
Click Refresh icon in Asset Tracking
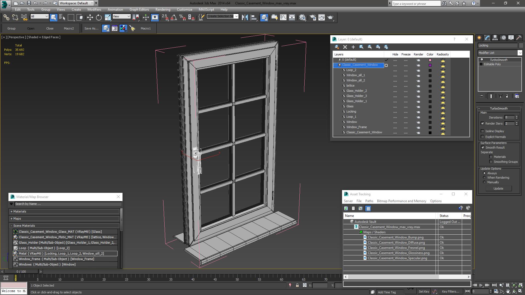coord(346,208)
